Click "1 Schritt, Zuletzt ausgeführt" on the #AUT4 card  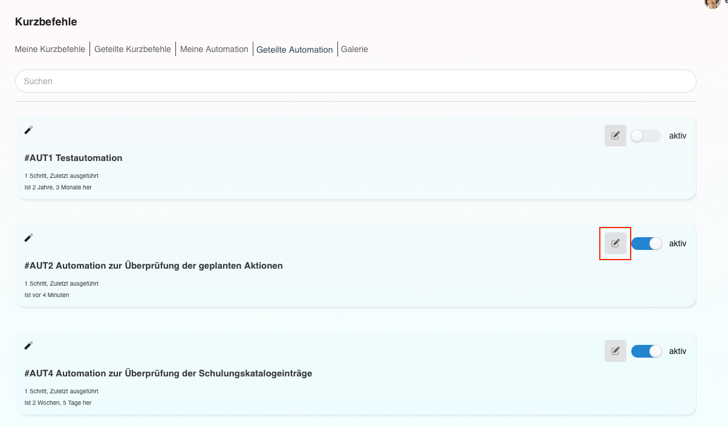tap(61, 392)
